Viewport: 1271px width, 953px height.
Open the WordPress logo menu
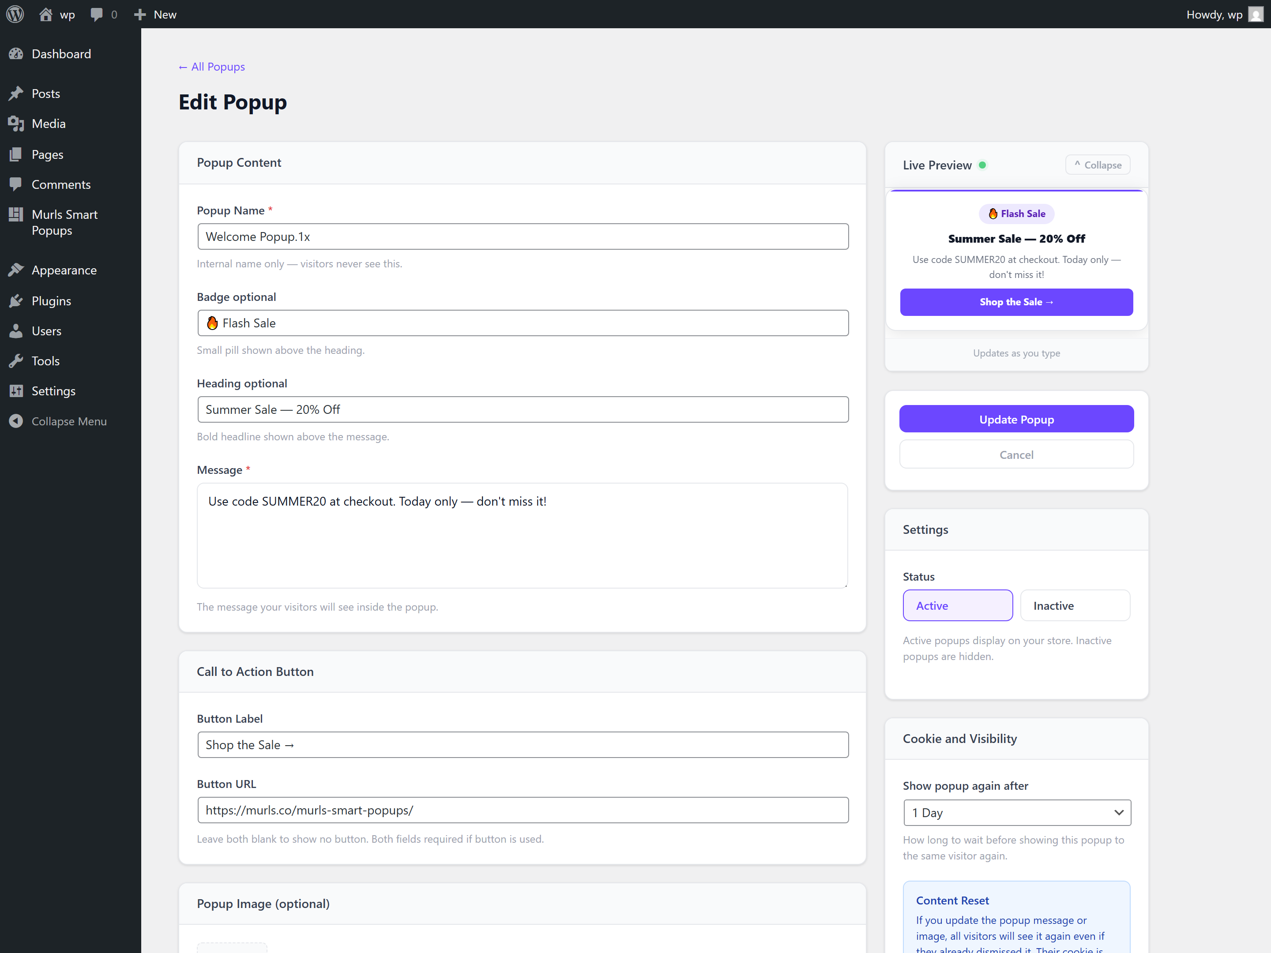click(x=15, y=14)
